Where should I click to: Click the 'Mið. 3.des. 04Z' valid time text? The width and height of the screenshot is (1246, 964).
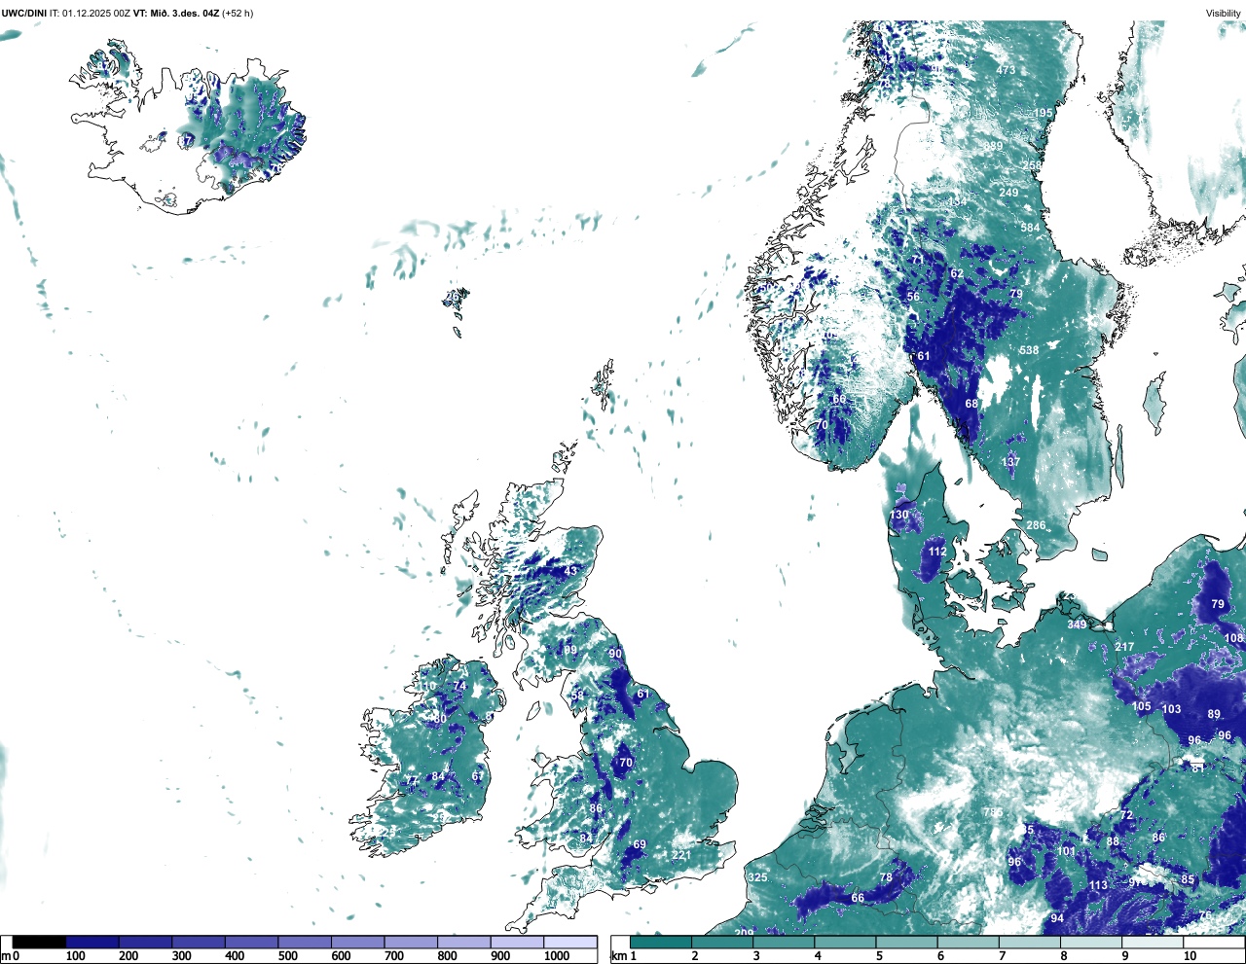pos(184,14)
